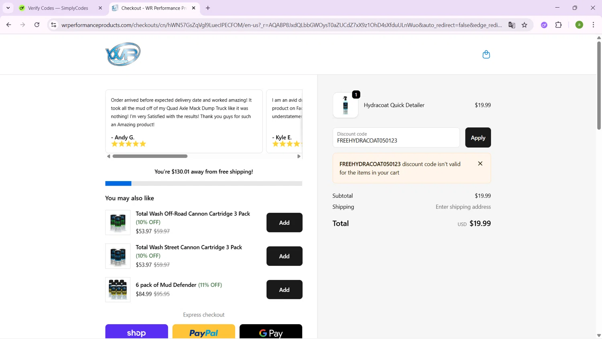Open Chrome three-dot menu
The image size is (602, 339).
pyautogui.click(x=593, y=25)
